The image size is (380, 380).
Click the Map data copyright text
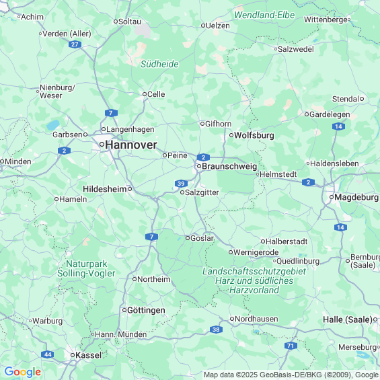[291, 375]
